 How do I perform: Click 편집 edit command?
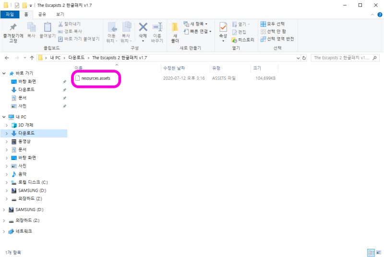(x=239, y=32)
